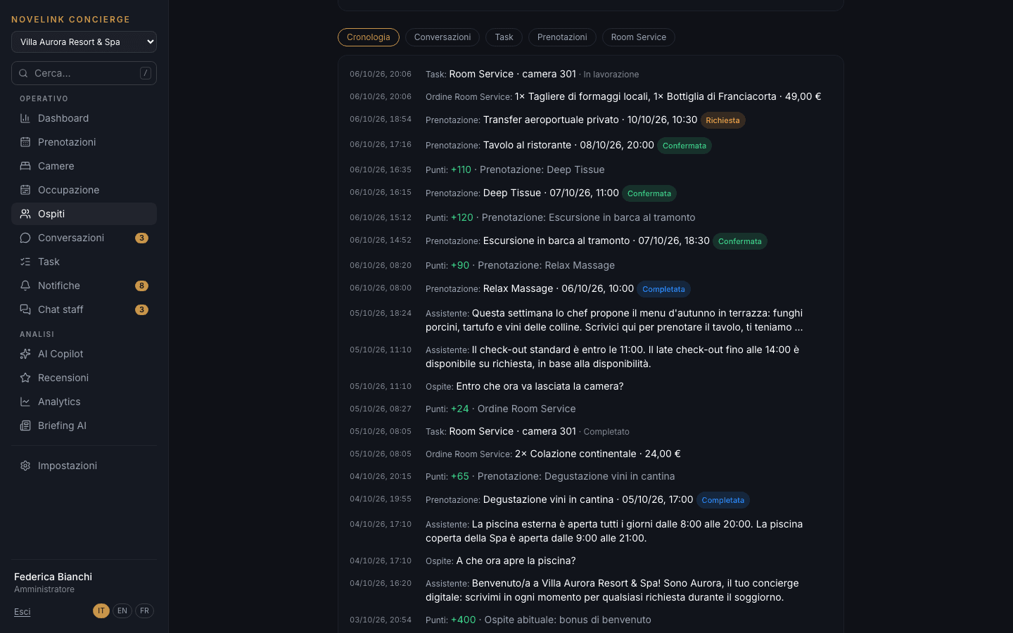Switch language to IT
Viewport: 1013px width, 633px height.
coord(101,610)
